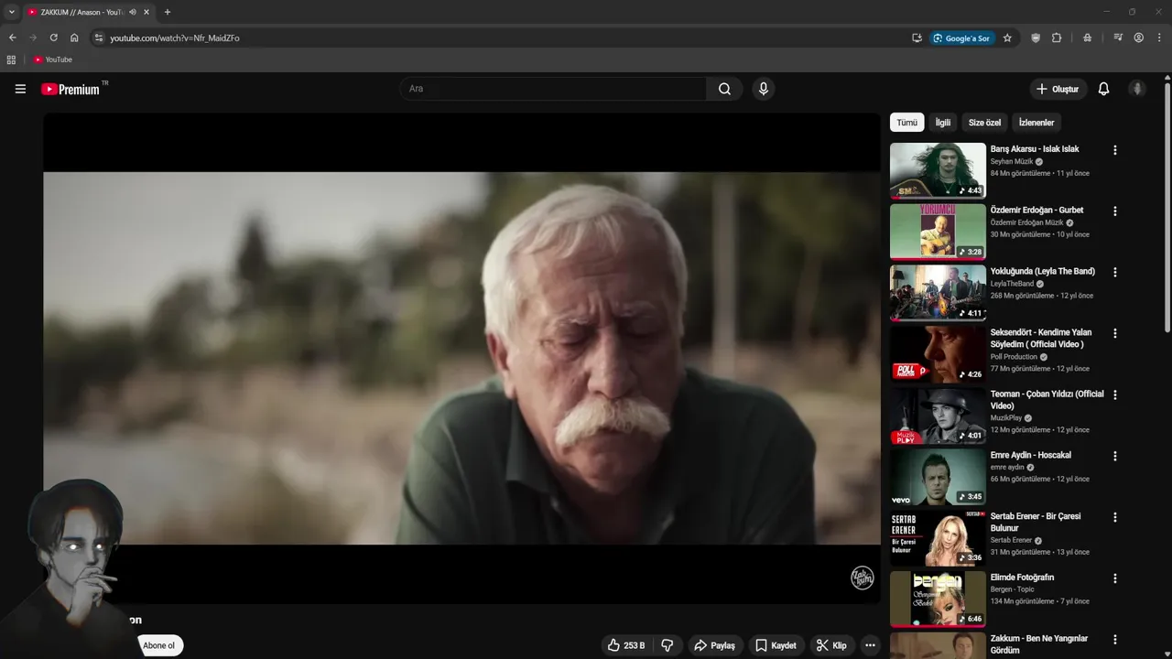1172x659 pixels.
Task: Start voice search with microphone icon
Action: click(x=764, y=89)
